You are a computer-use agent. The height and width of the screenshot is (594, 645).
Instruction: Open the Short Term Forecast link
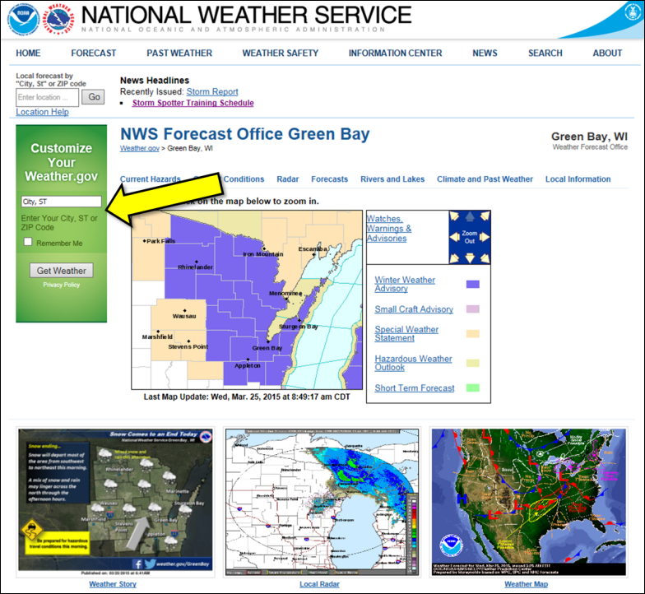[x=415, y=388]
